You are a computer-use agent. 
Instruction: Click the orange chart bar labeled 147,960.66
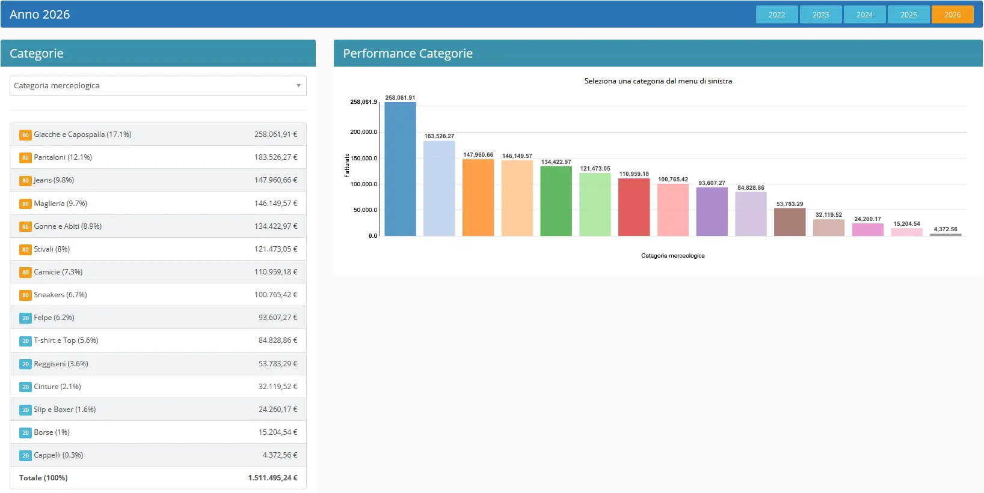[478, 198]
